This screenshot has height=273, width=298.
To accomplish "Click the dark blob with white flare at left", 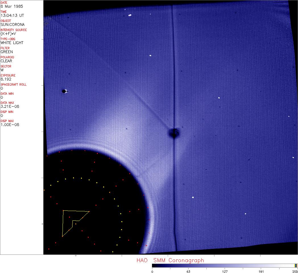I will 65,91.
